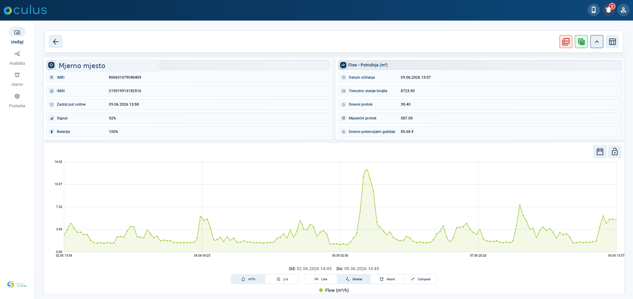The image size is (633, 299).
Task: Toggle Line display on chart
Action: (321, 279)
